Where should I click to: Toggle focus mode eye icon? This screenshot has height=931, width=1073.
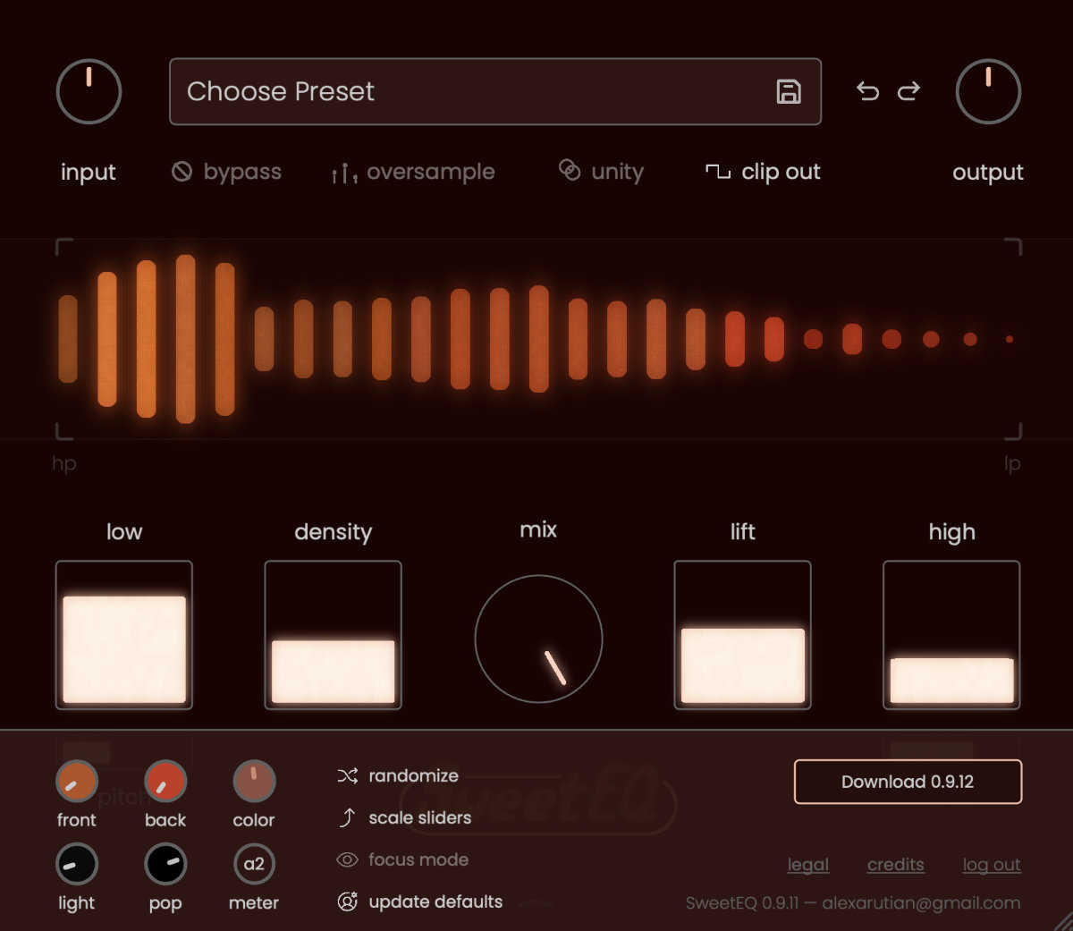(x=347, y=859)
